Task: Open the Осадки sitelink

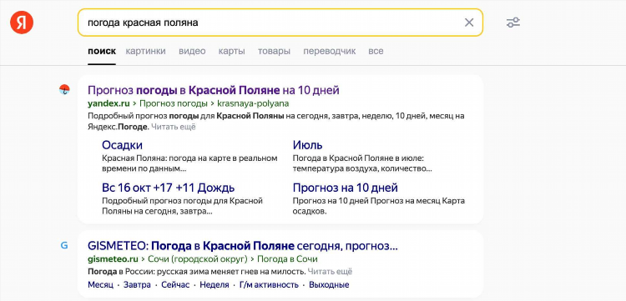Action: pos(122,145)
